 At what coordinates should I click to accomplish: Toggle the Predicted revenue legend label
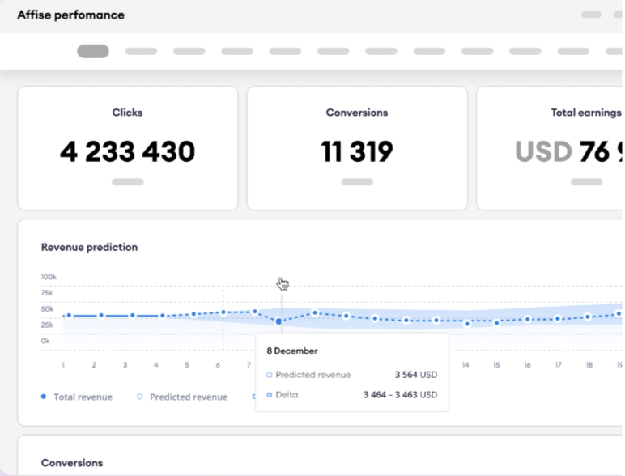[x=189, y=397]
